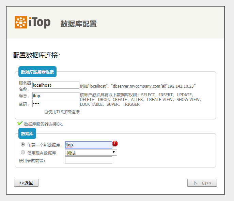Click the iTop logo icon
This screenshot has width=234, height=201.
pos(21,22)
